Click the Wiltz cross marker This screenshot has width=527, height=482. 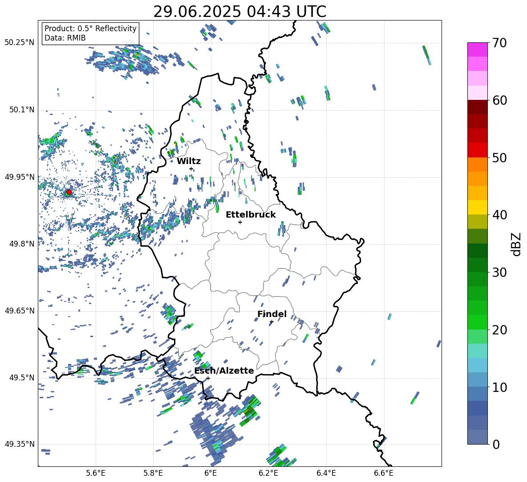tap(191, 169)
